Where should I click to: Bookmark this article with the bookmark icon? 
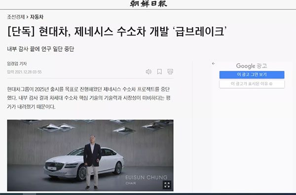pyautogui.click(x=159, y=71)
